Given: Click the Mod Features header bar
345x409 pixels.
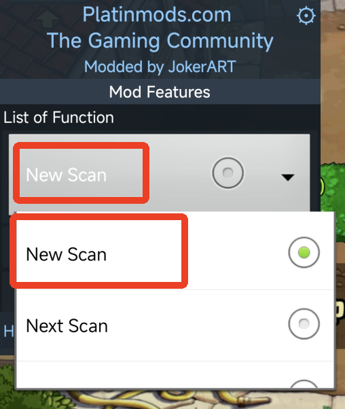Looking at the screenshot, I should [x=160, y=92].
